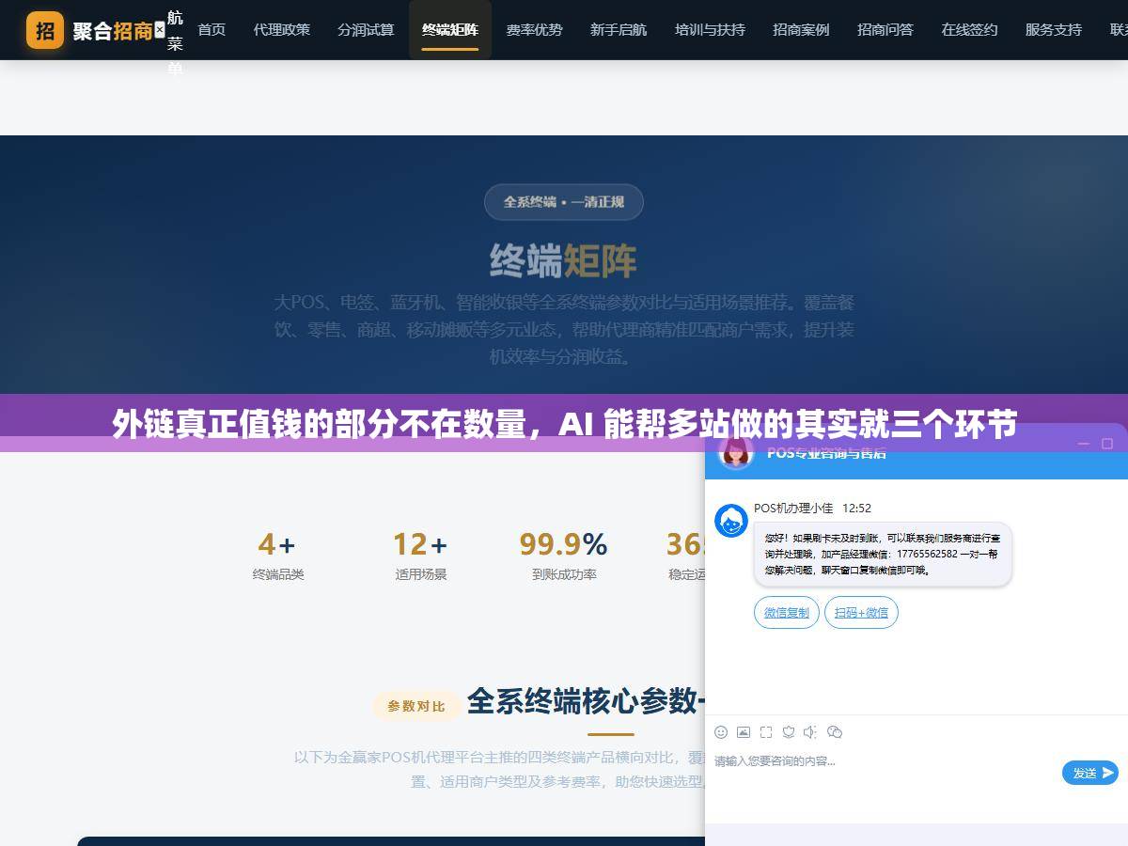Click the 微信复制 button in chat
The height and width of the screenshot is (846, 1128).
[787, 613]
